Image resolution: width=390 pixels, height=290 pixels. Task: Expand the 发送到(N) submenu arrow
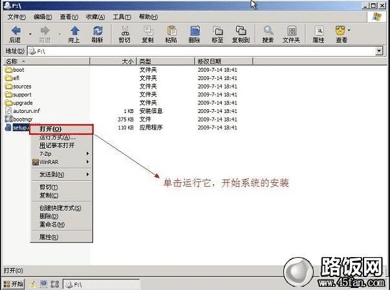point(87,174)
